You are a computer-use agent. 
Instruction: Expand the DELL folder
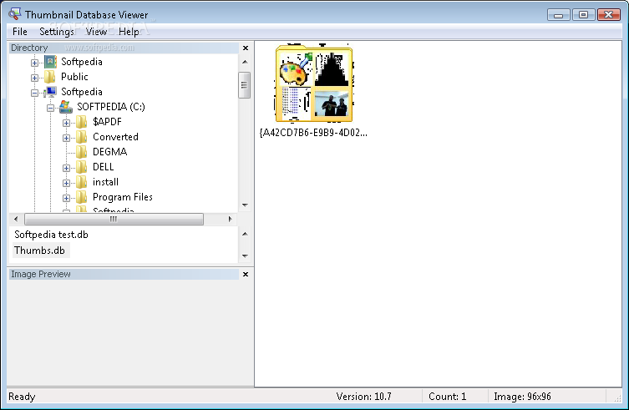point(67,168)
